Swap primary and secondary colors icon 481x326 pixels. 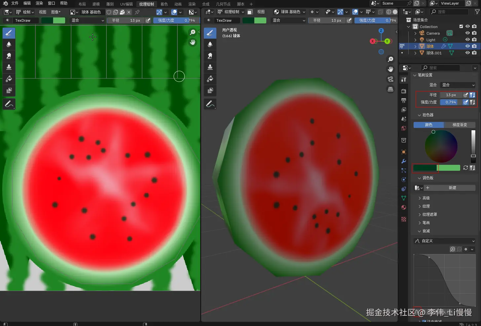465,168
